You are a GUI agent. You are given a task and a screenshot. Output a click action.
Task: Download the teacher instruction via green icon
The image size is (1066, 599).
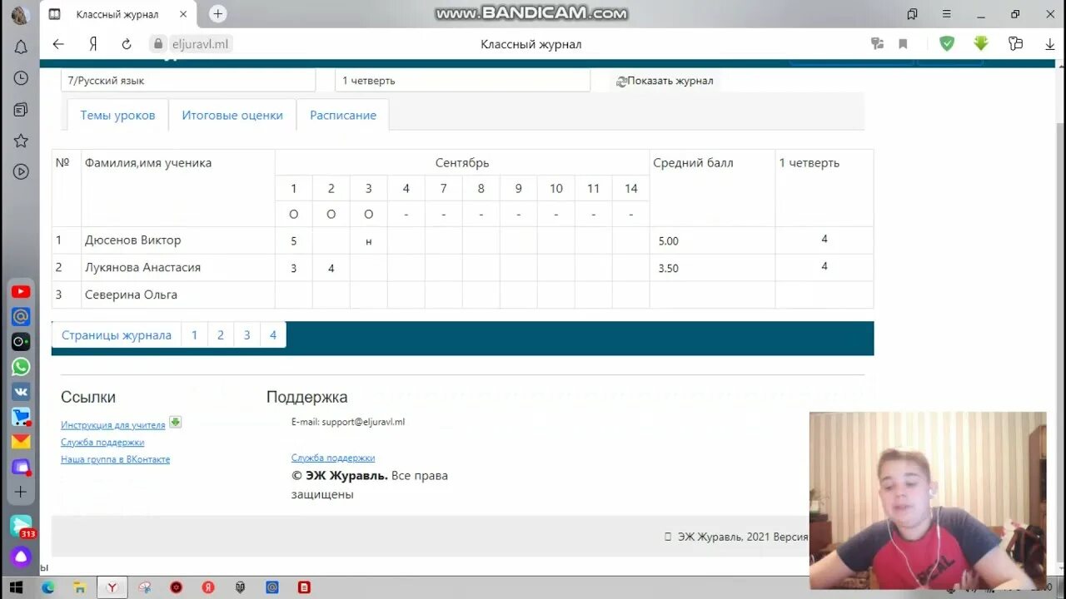(175, 422)
